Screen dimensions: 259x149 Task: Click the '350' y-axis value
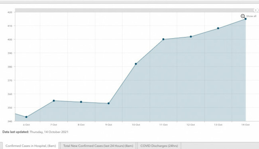[x=10, y=107]
